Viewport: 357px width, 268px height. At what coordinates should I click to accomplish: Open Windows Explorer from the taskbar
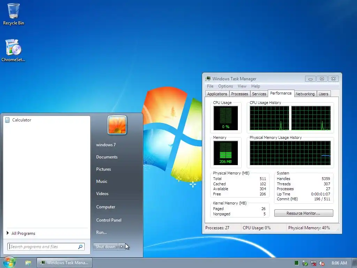point(28,263)
